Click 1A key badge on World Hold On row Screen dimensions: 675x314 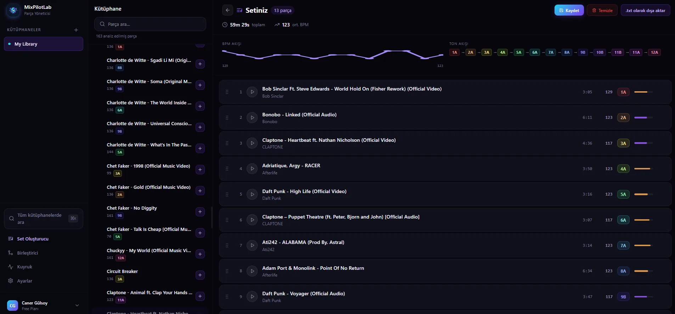[623, 92]
